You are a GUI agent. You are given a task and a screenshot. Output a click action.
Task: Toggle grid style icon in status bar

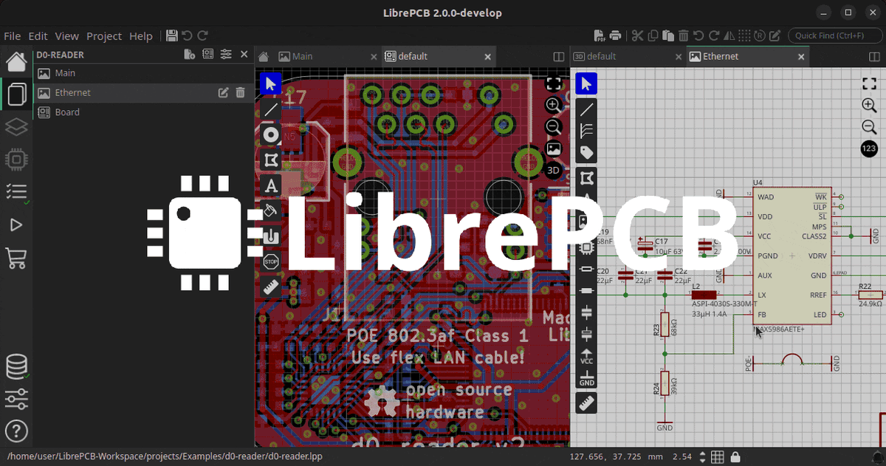click(718, 456)
